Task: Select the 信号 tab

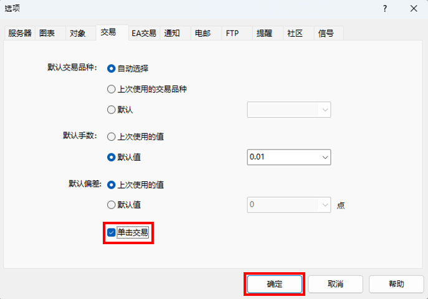Action: click(x=326, y=34)
